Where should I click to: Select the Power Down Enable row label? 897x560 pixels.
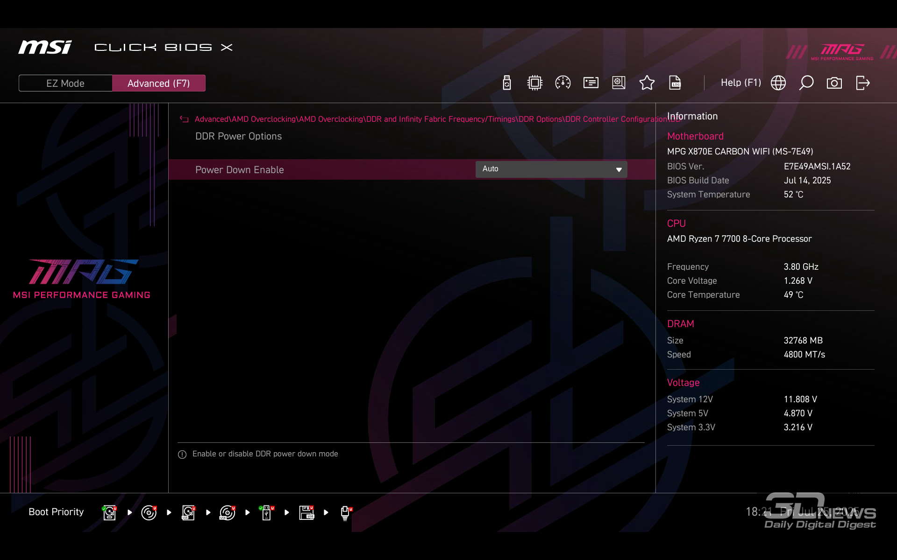[240, 170]
